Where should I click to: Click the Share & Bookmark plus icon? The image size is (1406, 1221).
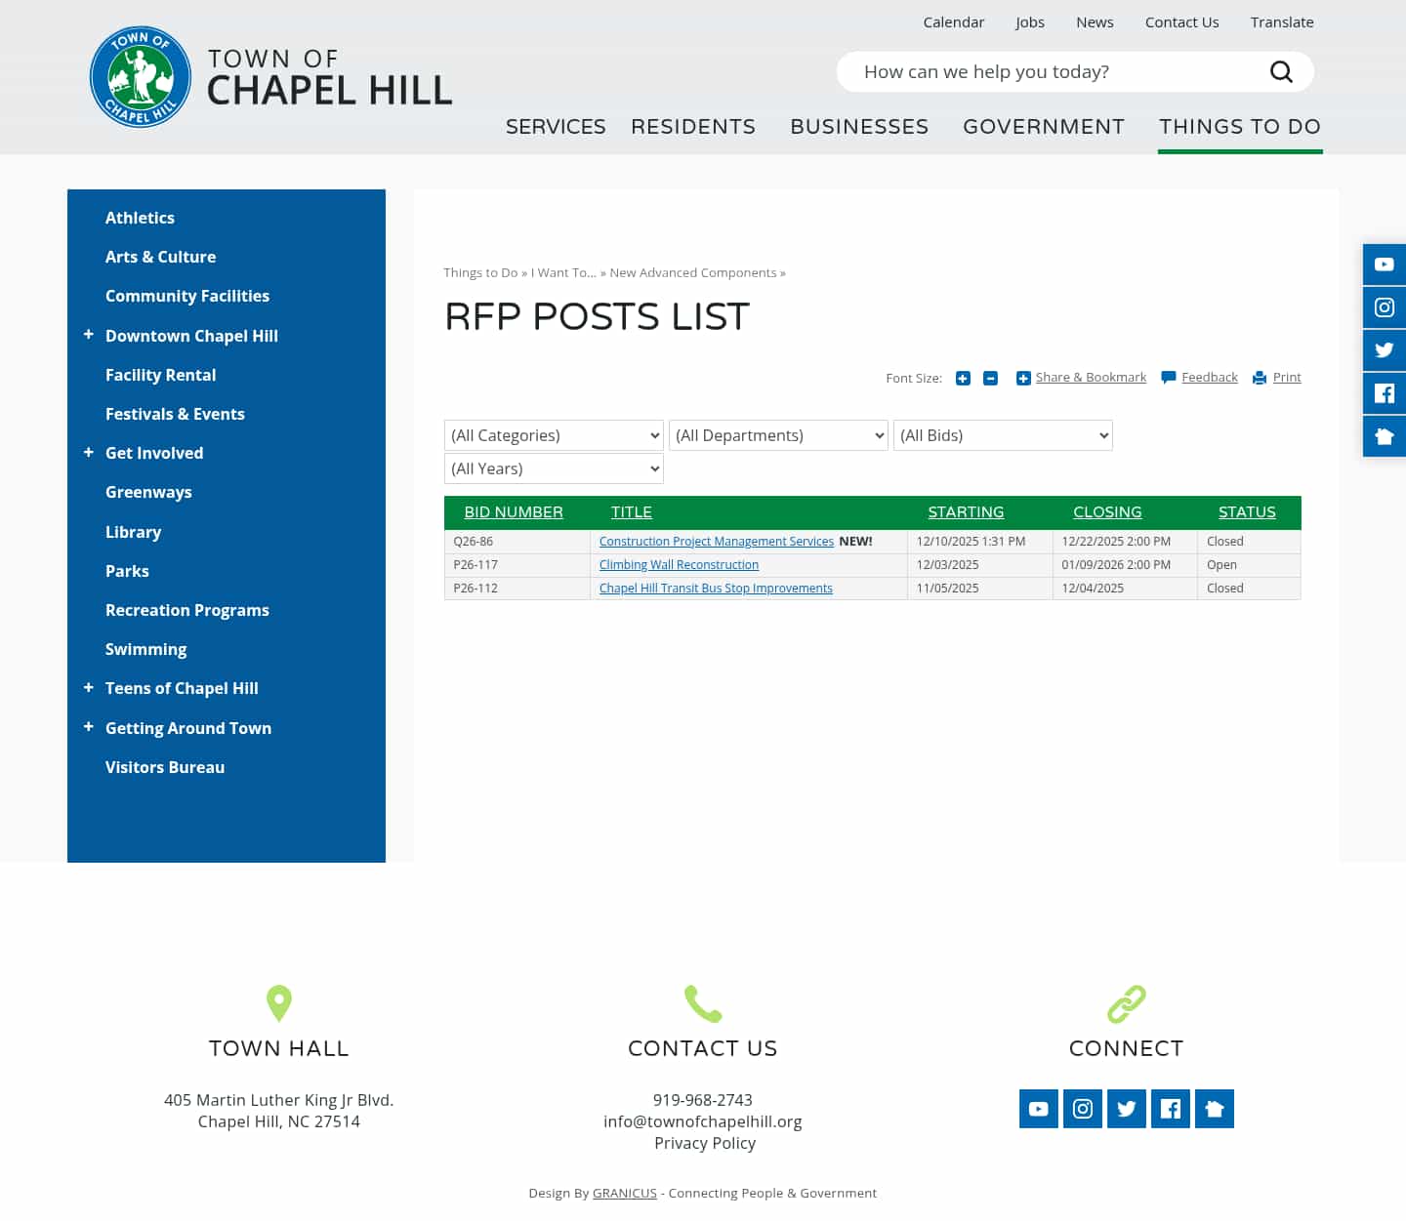[x=1023, y=378]
